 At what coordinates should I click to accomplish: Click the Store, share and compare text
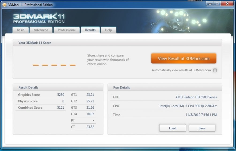(108, 60)
